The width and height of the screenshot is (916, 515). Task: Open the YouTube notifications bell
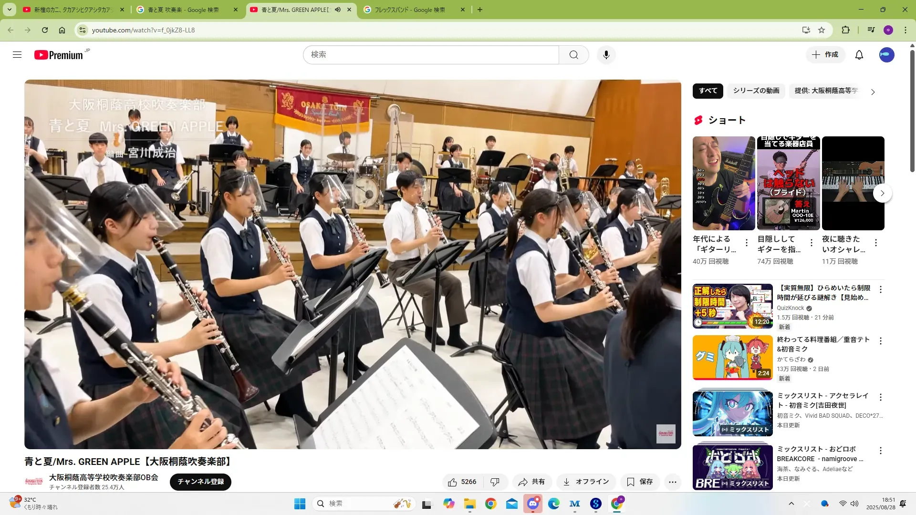tap(859, 55)
